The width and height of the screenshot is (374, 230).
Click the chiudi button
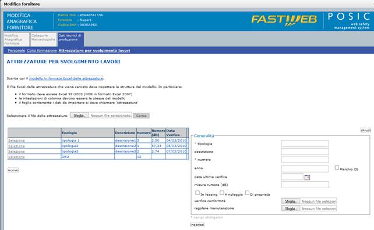pos(365,130)
